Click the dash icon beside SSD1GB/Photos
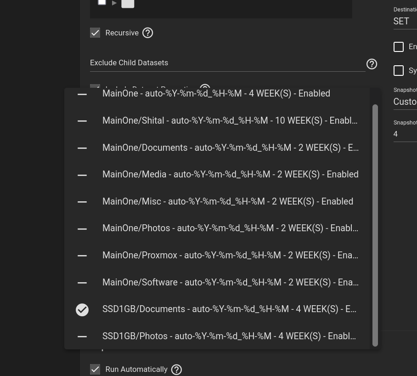Viewport: 417px width, 376px height. point(82,337)
